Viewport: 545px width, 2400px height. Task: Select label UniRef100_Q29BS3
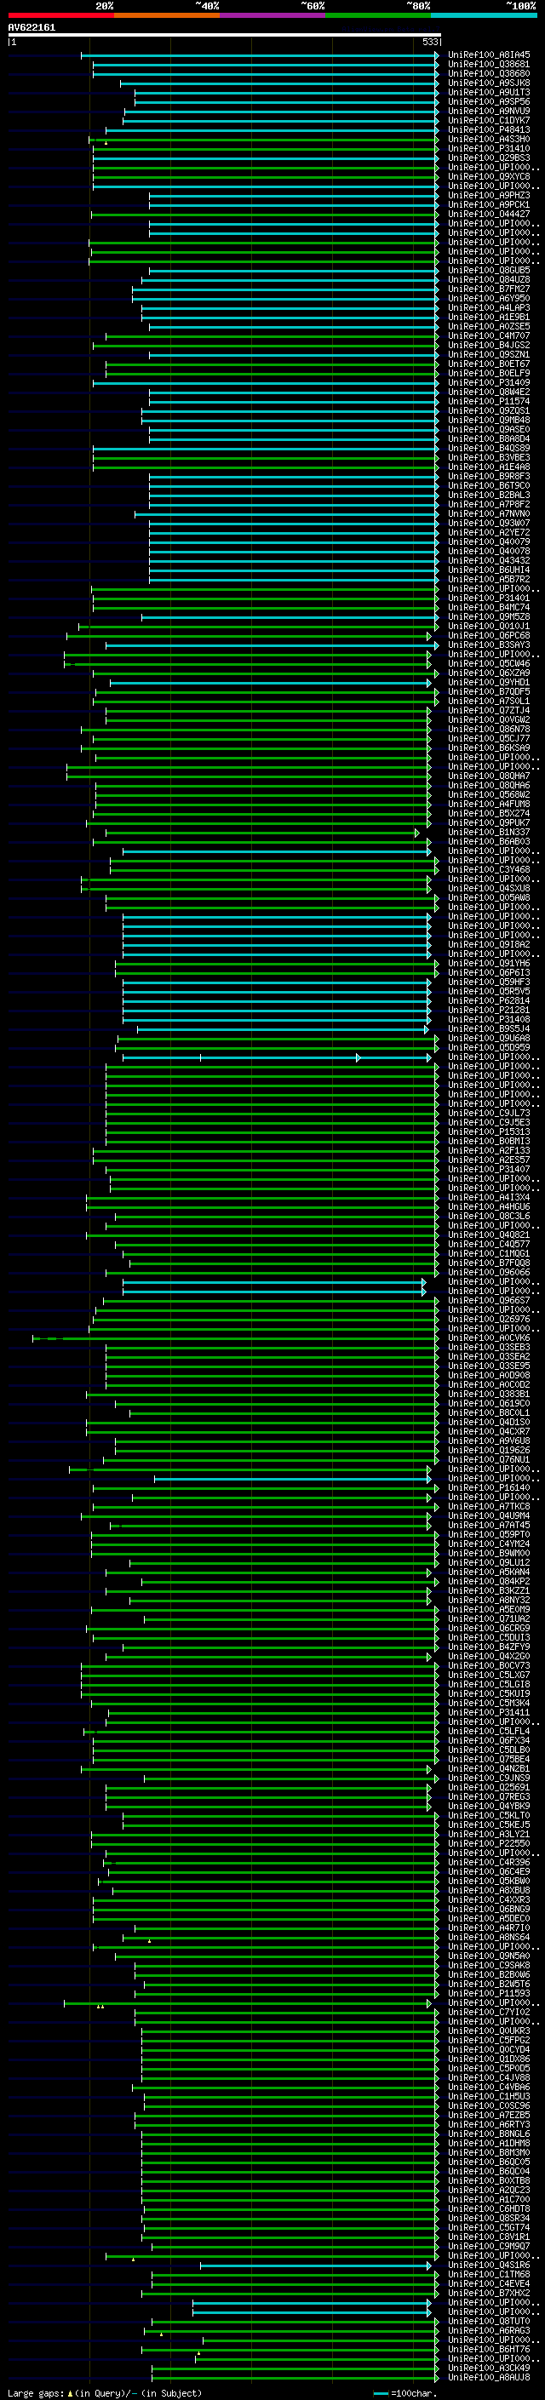[x=489, y=158]
